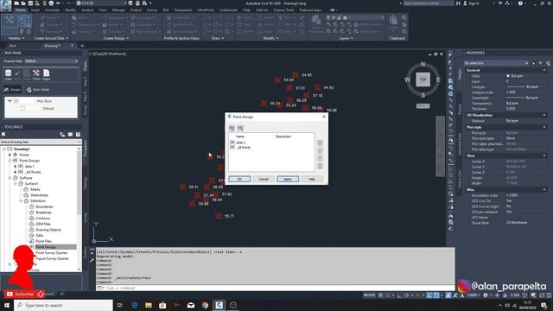Viewport: 553px width, 311px height.
Task: Click quick select icon in Properties panel
Action: point(548,63)
